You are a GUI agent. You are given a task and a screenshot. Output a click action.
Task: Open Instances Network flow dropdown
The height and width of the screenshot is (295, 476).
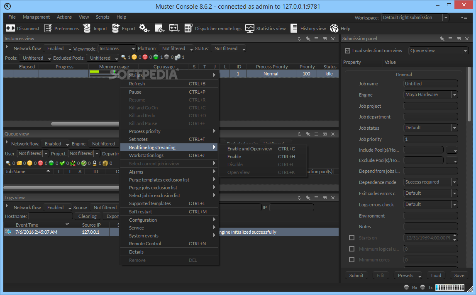(58, 48)
